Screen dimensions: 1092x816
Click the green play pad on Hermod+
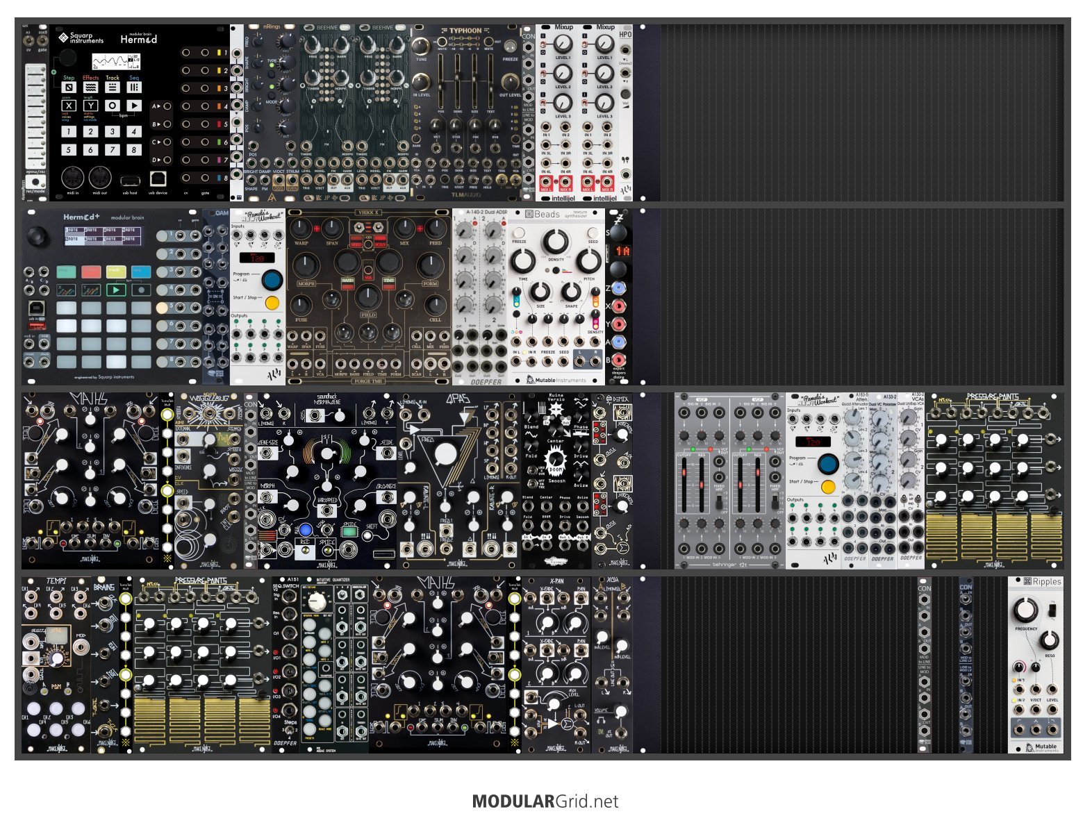tap(116, 290)
